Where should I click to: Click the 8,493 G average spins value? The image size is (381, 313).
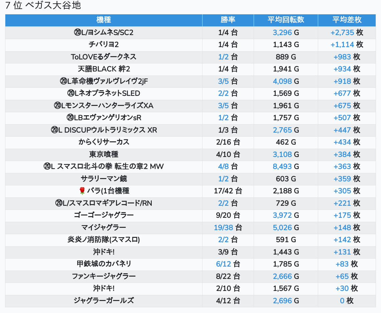282,166
